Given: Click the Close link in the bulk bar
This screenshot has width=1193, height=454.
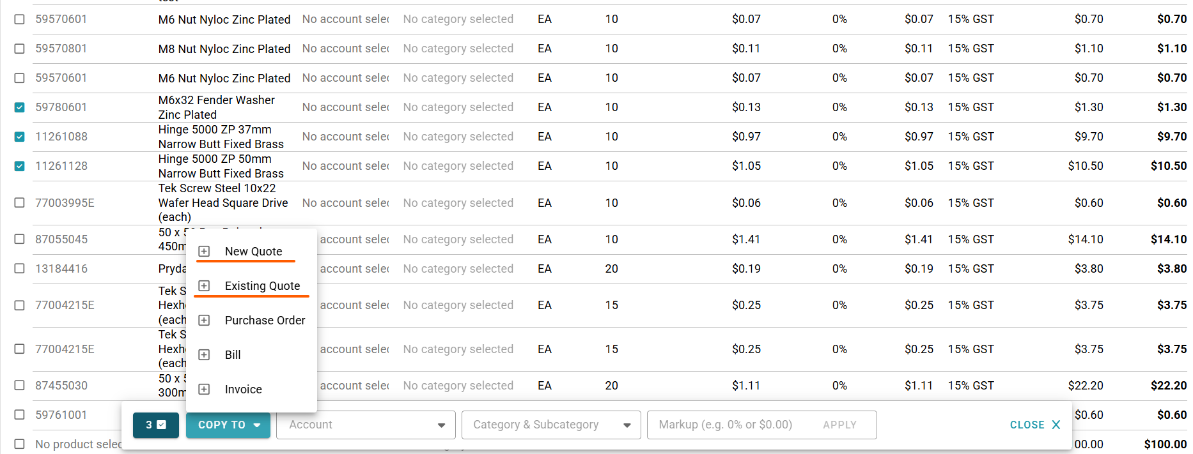Looking at the screenshot, I should [x=1027, y=425].
